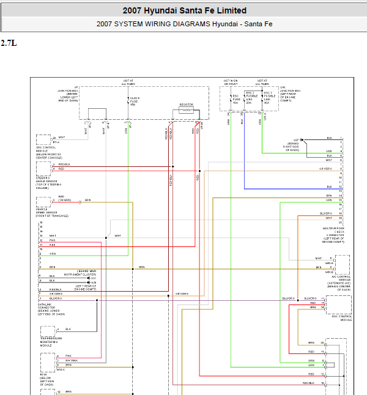Click the SRS control module dashed box
Viewport: 367px width, 395px height.
coord(43,140)
